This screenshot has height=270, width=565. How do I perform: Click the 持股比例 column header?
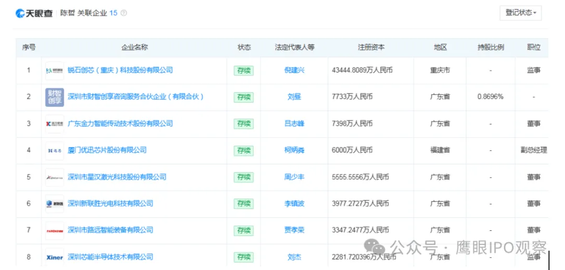pos(490,47)
